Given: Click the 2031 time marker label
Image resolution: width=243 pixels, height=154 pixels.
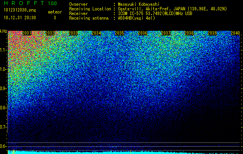Looking at the screenshot, I should (x=27, y=33).
